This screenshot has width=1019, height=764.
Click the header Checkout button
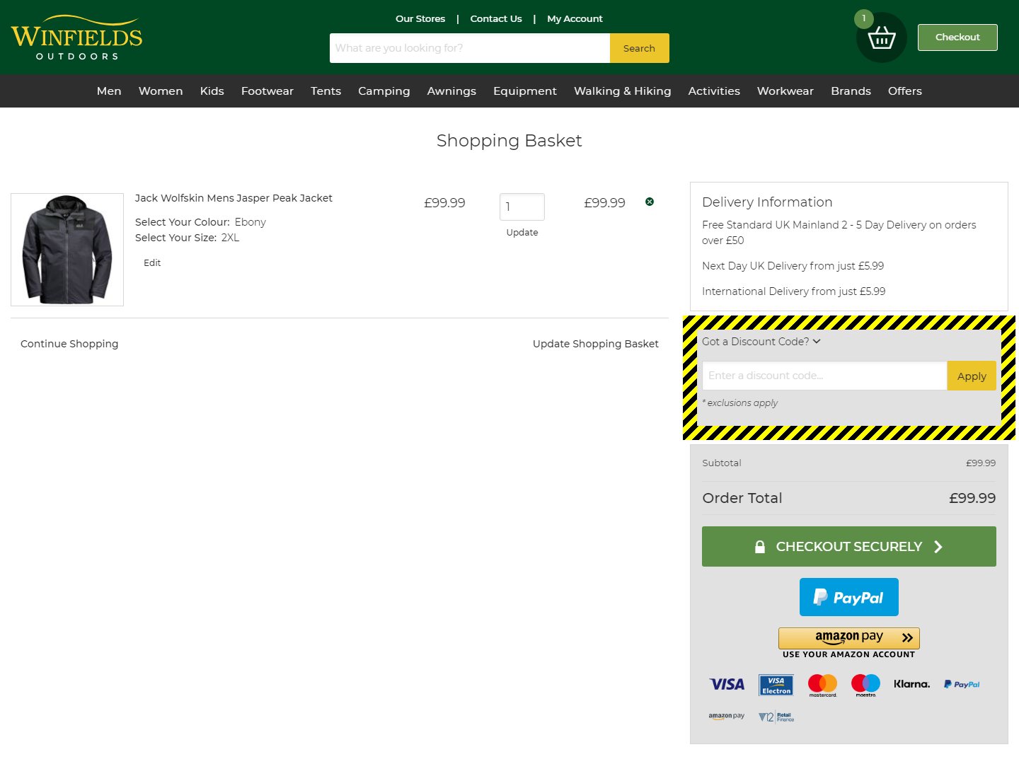(x=957, y=37)
